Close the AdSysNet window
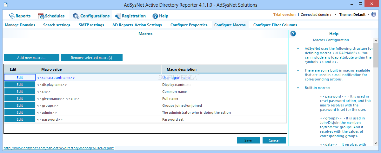 (372, 3)
